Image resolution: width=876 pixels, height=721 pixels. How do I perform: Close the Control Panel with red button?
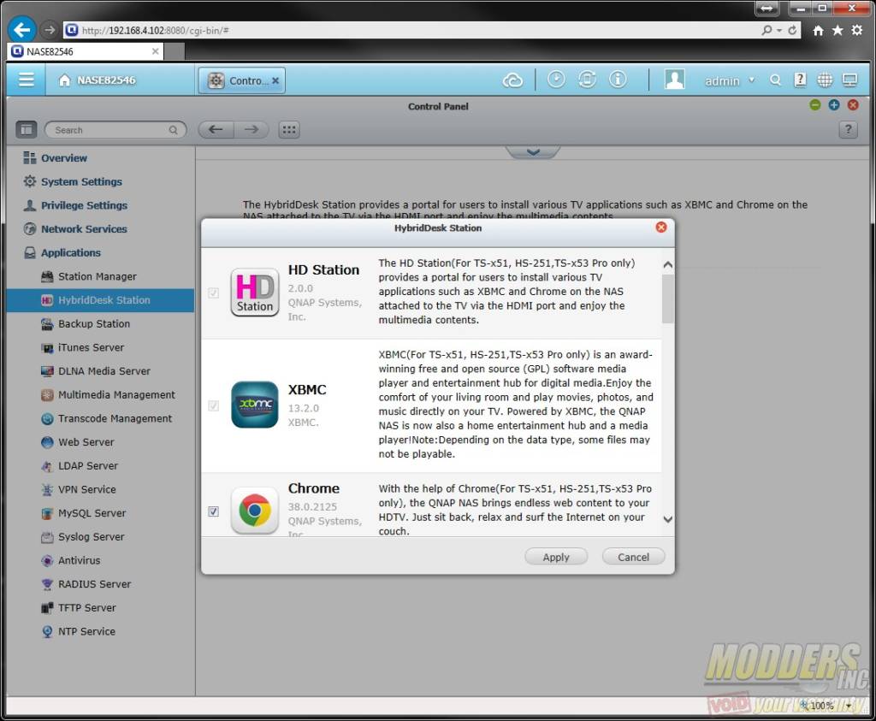tap(853, 105)
